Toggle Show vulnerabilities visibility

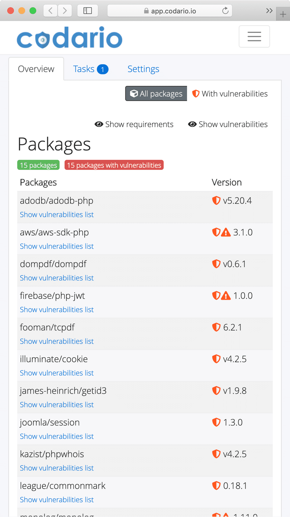coord(228,124)
